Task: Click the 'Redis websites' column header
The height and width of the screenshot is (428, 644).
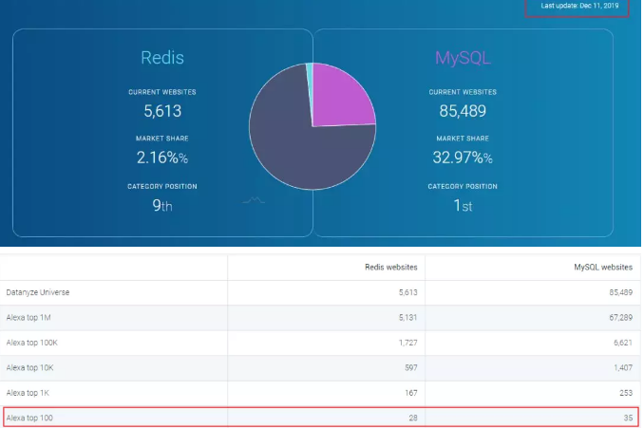Action: 391,267
